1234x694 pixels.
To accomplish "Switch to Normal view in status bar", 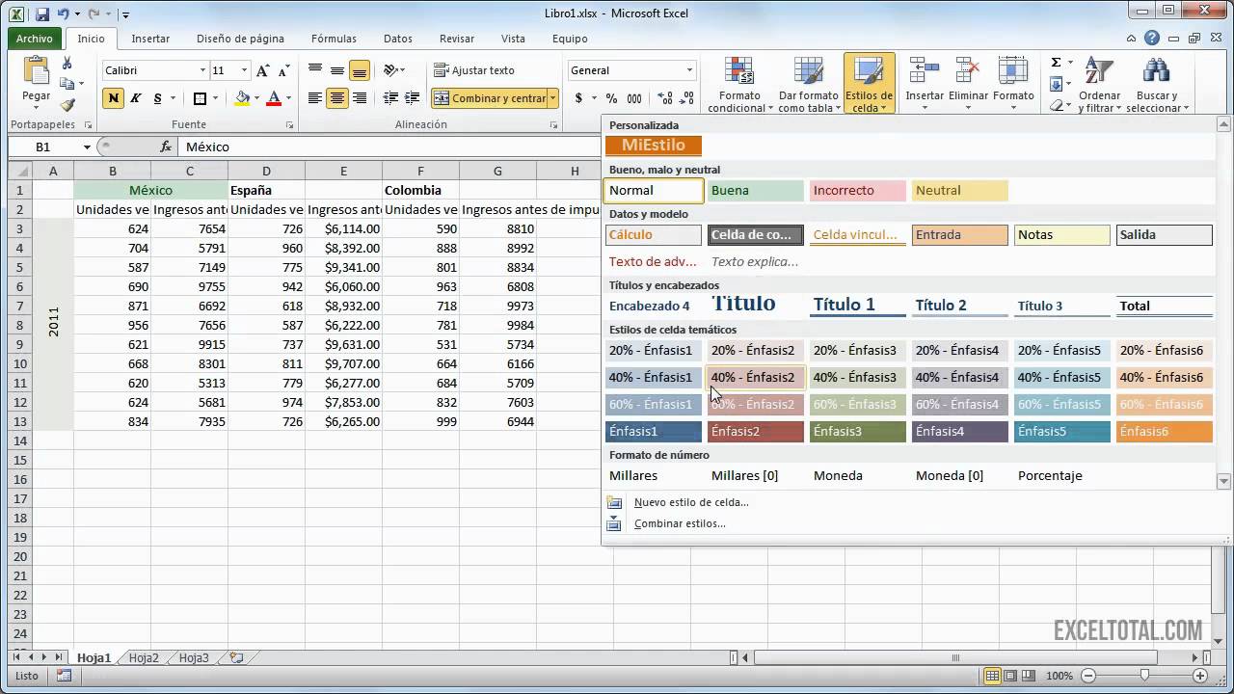I will (993, 676).
